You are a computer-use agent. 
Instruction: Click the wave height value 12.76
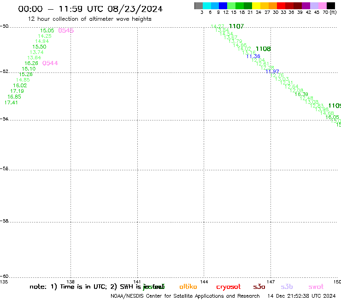point(277,75)
